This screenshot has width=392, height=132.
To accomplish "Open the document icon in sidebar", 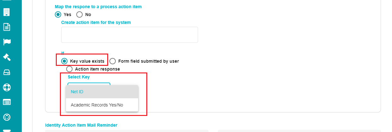I will [x=7, y=27].
